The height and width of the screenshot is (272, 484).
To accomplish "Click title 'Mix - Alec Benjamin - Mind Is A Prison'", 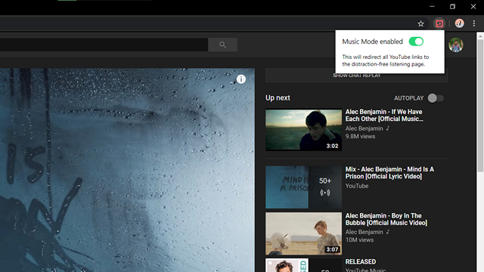I will click(x=389, y=173).
